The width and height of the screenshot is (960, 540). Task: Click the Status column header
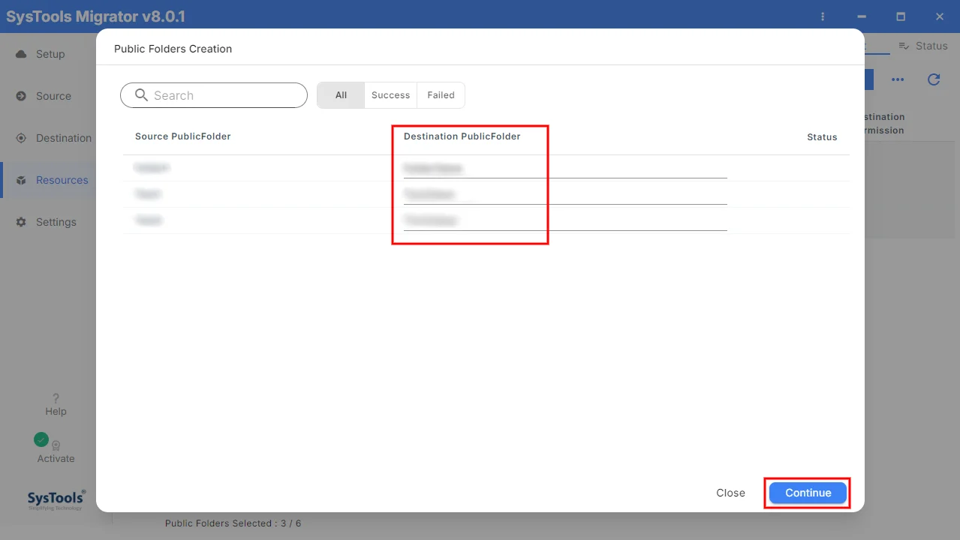(822, 137)
